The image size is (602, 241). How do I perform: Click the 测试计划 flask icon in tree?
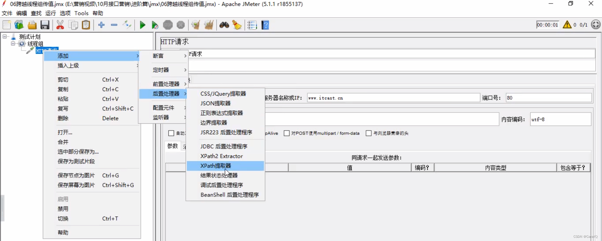[x=14, y=37]
